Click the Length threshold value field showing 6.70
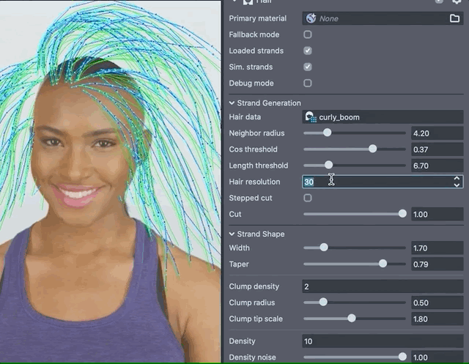 coord(436,166)
